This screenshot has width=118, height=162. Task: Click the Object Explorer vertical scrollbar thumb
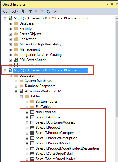tap(117, 68)
